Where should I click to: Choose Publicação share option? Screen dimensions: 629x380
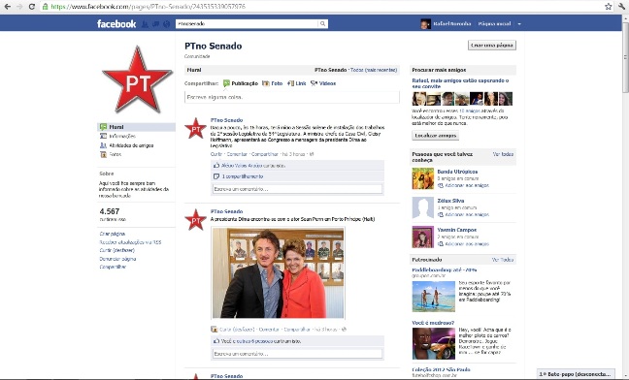(241, 83)
